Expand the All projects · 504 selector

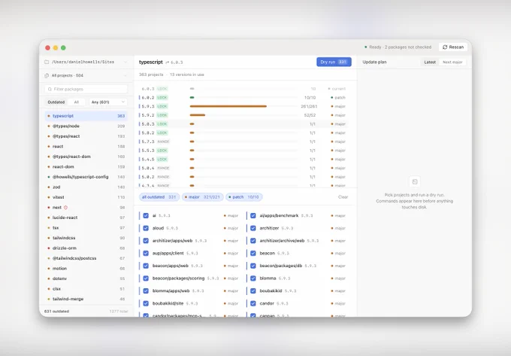[86, 75]
